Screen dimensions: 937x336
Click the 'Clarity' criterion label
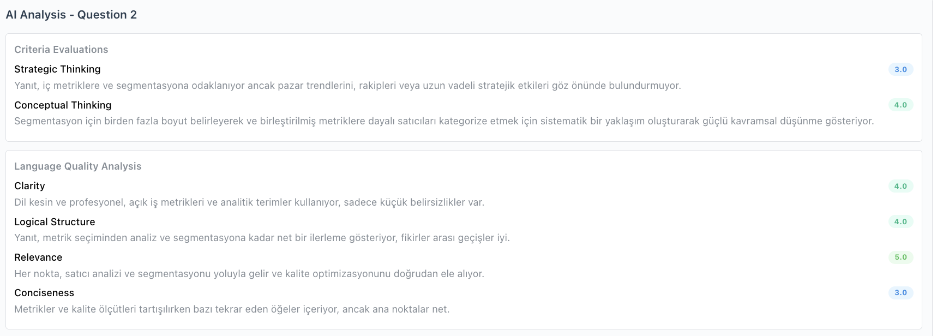[29, 186]
